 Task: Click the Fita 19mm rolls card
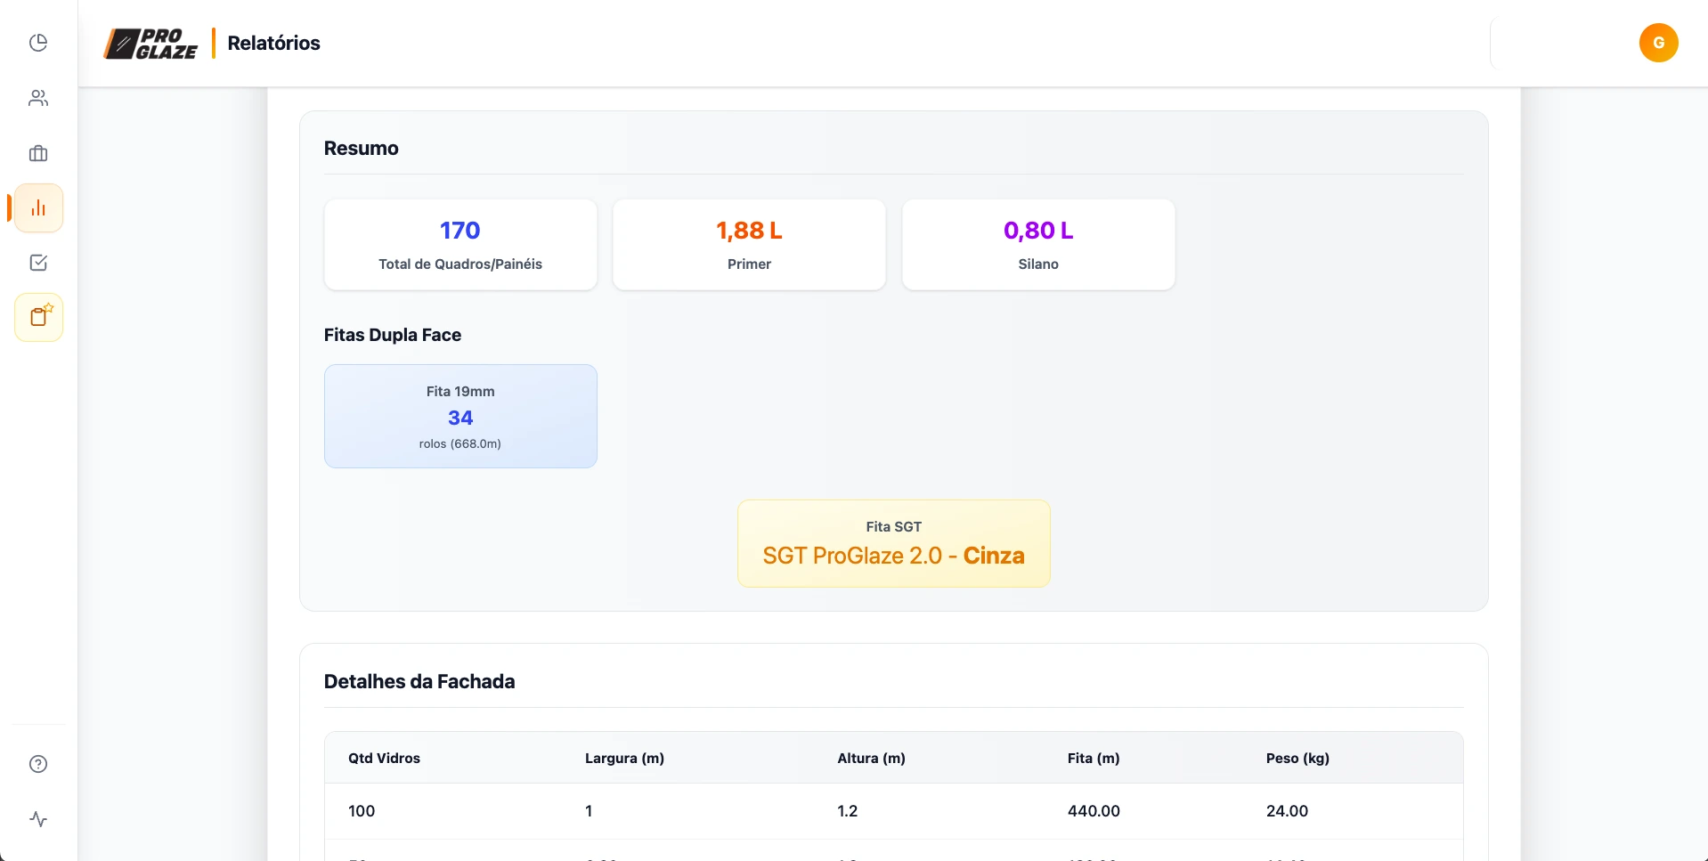pyautogui.click(x=460, y=416)
